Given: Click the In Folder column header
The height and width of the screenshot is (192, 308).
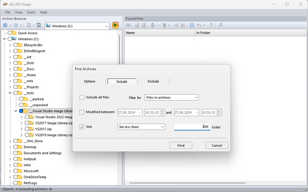Looking at the screenshot, I should click(x=251, y=33).
